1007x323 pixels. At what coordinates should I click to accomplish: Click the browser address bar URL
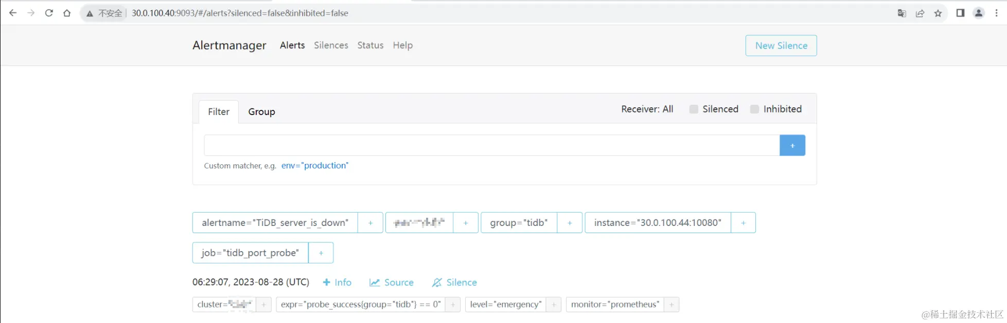[240, 13]
